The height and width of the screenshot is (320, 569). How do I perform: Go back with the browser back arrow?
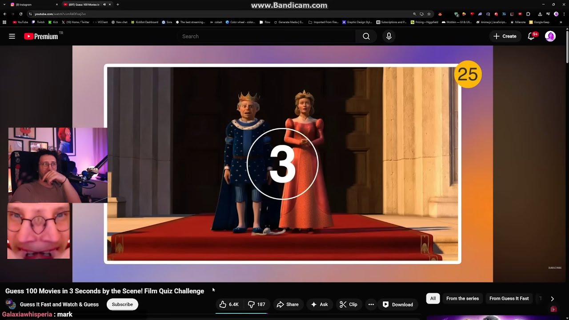[5, 14]
